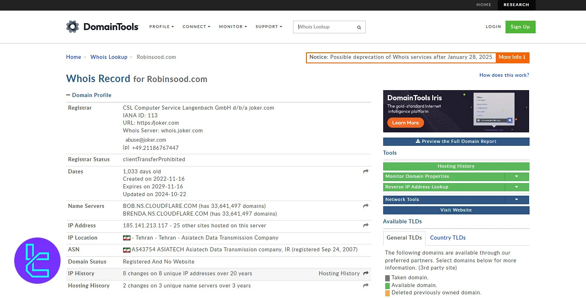Open the RESEARCH menu at top right

click(517, 5)
